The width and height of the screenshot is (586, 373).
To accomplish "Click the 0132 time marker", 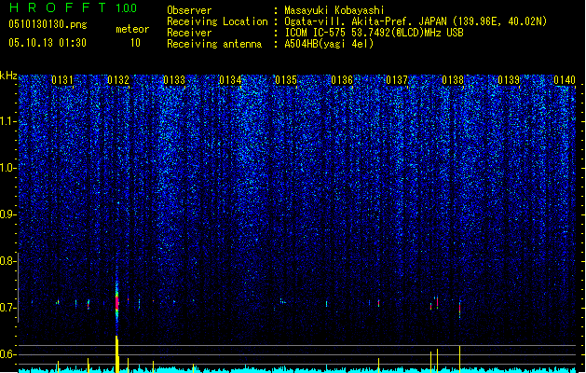I will pyautogui.click(x=118, y=80).
